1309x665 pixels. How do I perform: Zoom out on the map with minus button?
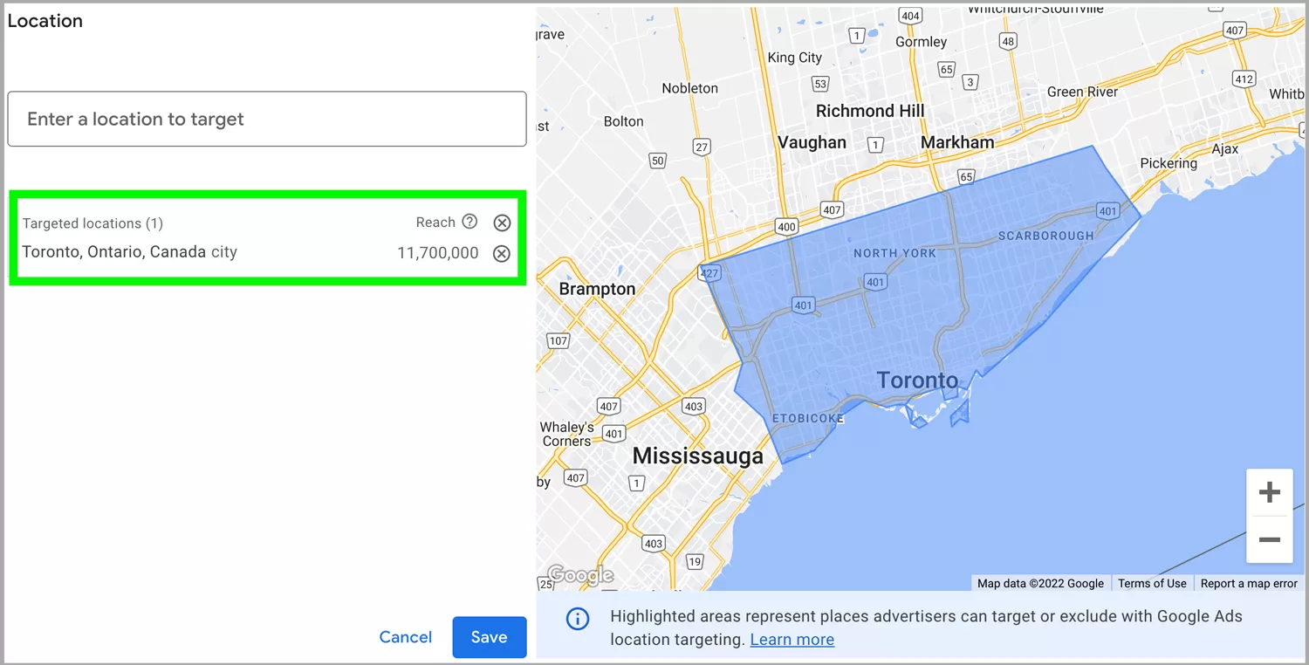click(1270, 539)
